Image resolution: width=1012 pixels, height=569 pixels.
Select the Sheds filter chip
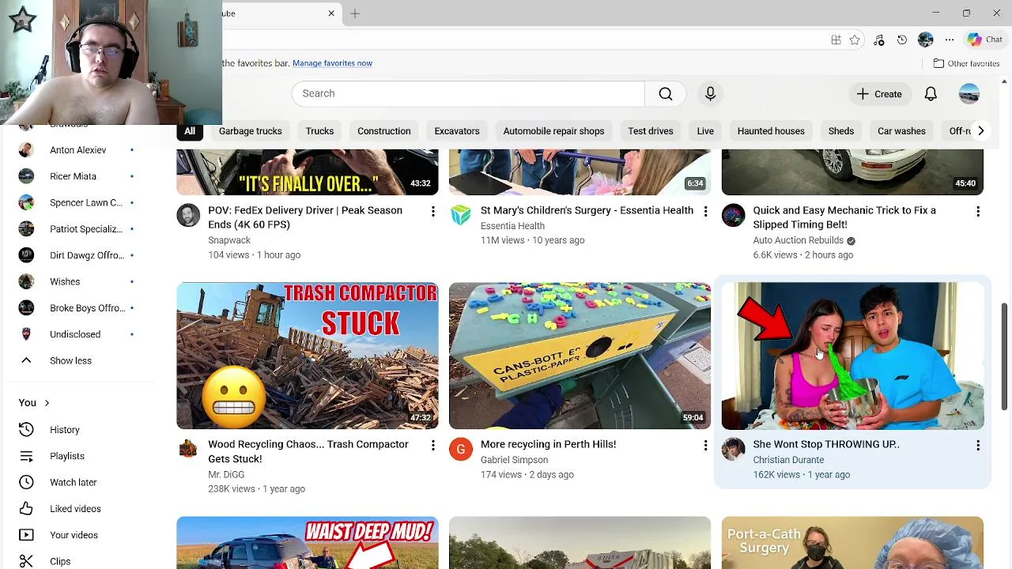click(841, 131)
